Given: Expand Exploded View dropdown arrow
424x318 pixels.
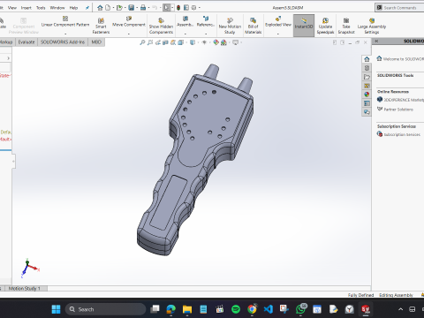Looking at the screenshot, I should (278, 34).
